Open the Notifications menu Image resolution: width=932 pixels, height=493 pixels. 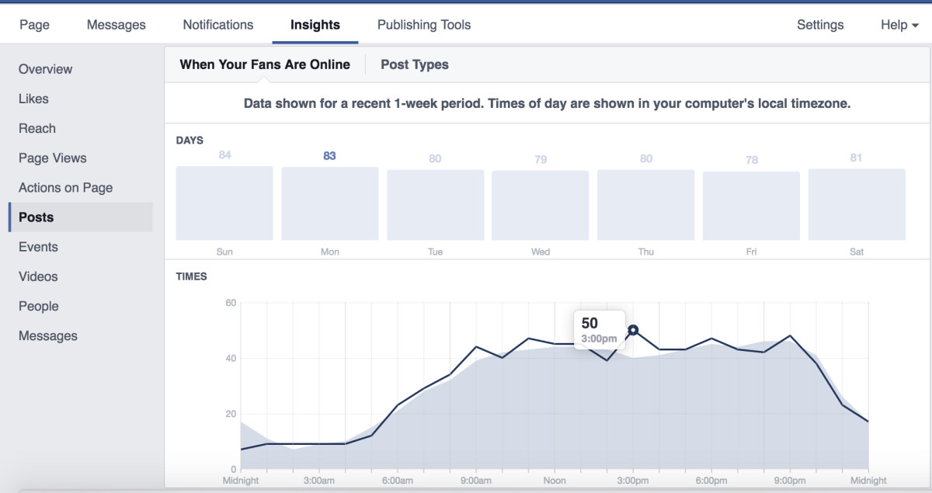coord(217,24)
